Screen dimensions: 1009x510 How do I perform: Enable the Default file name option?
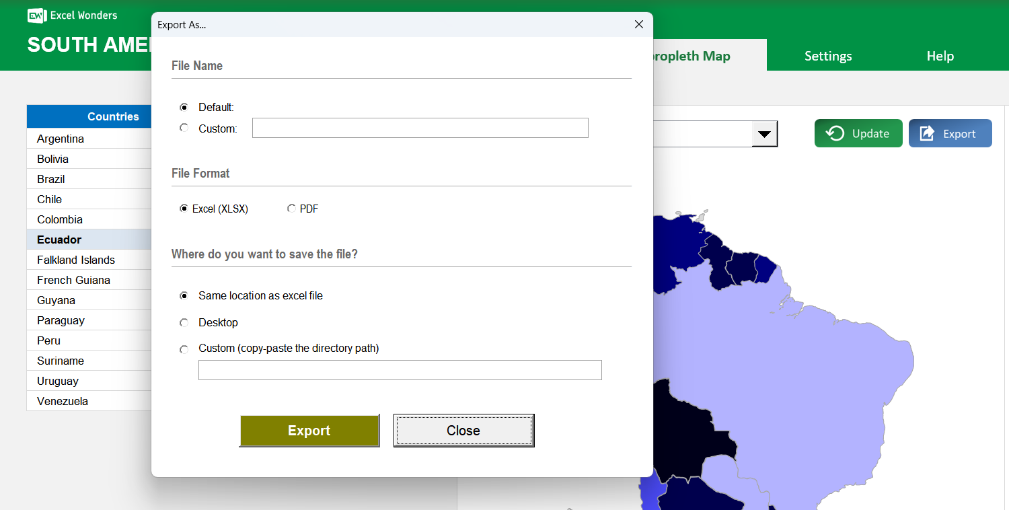[184, 106]
